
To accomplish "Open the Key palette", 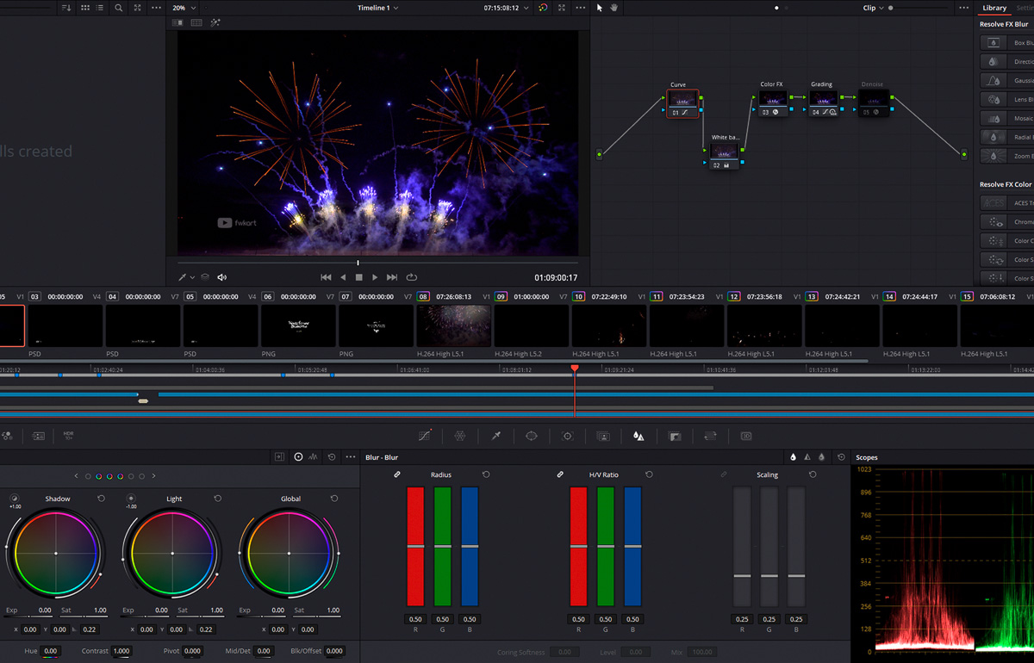I will 675,437.
